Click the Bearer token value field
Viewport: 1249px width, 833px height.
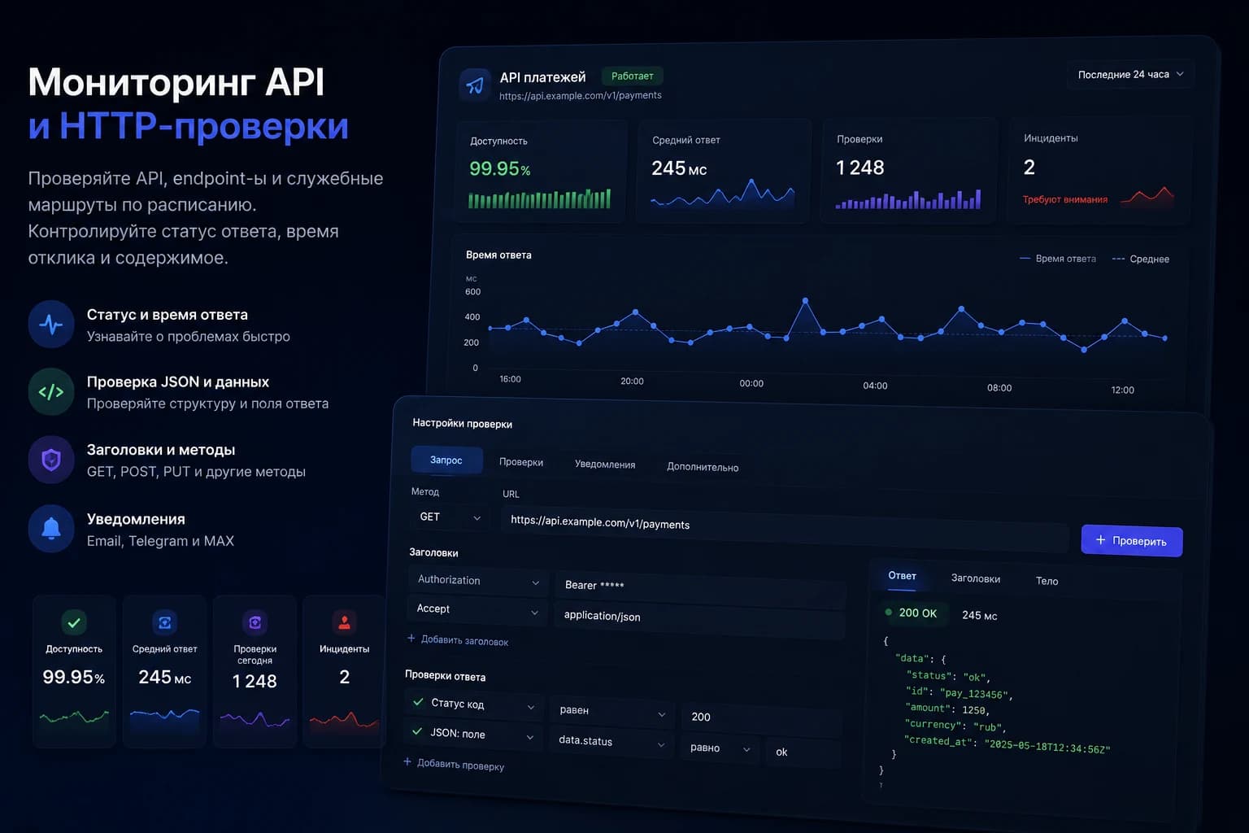pyautogui.click(x=700, y=590)
